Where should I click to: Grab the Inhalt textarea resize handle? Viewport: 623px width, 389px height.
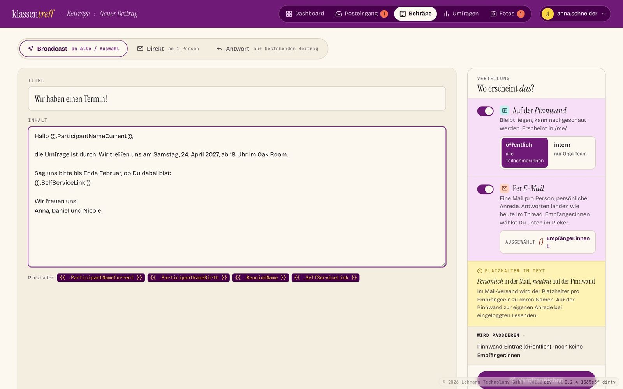tap(443, 265)
